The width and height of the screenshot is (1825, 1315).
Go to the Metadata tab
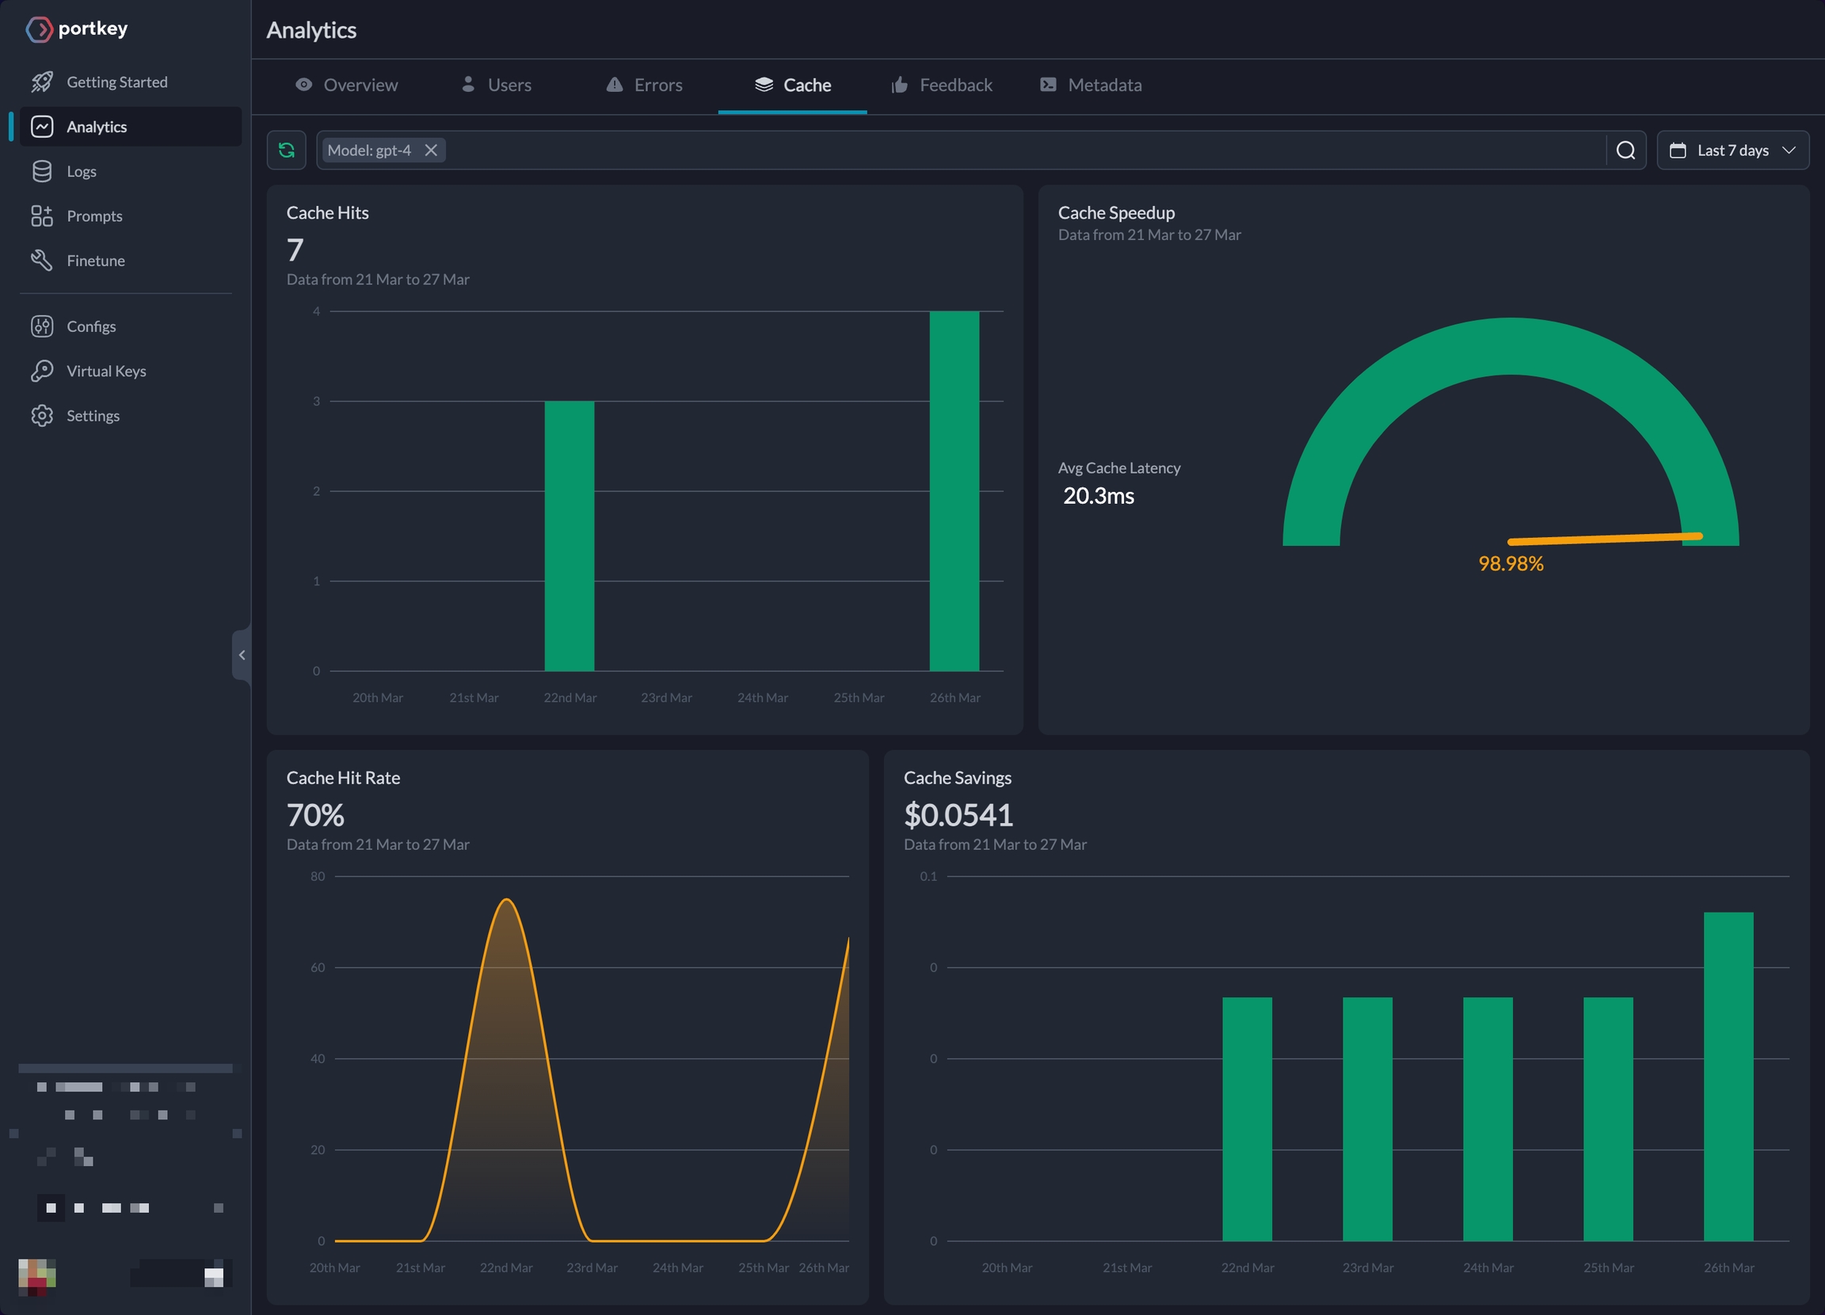click(1091, 86)
